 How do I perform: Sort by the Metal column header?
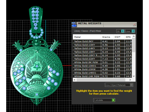[87, 37]
